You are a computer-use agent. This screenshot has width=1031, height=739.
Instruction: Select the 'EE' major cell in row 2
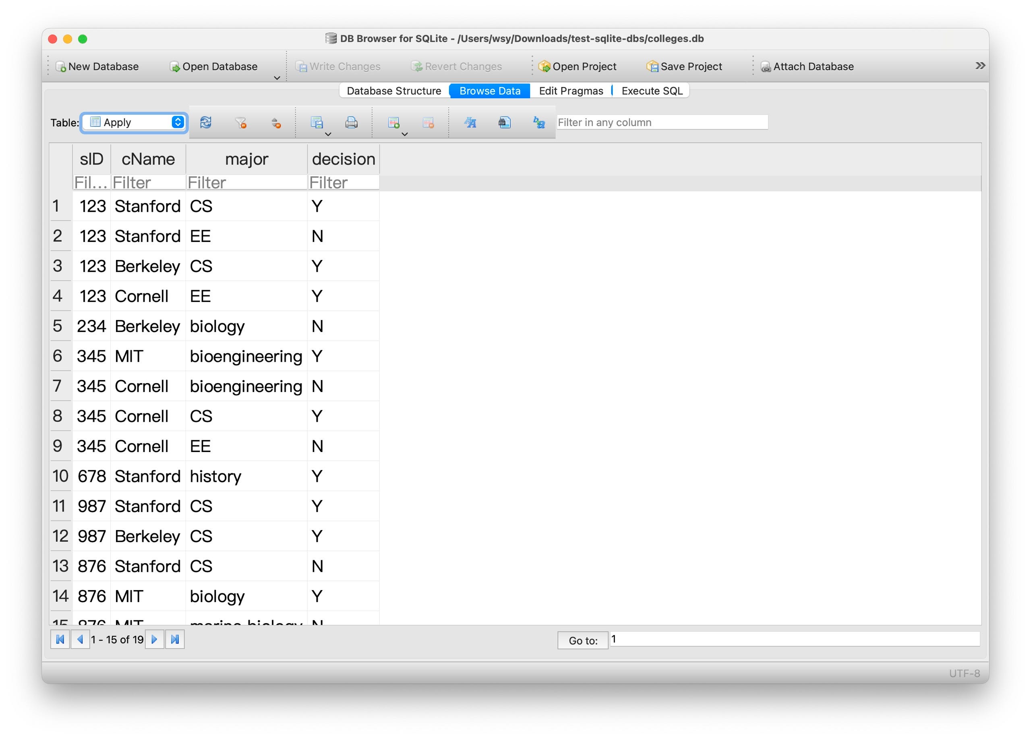[x=246, y=236]
